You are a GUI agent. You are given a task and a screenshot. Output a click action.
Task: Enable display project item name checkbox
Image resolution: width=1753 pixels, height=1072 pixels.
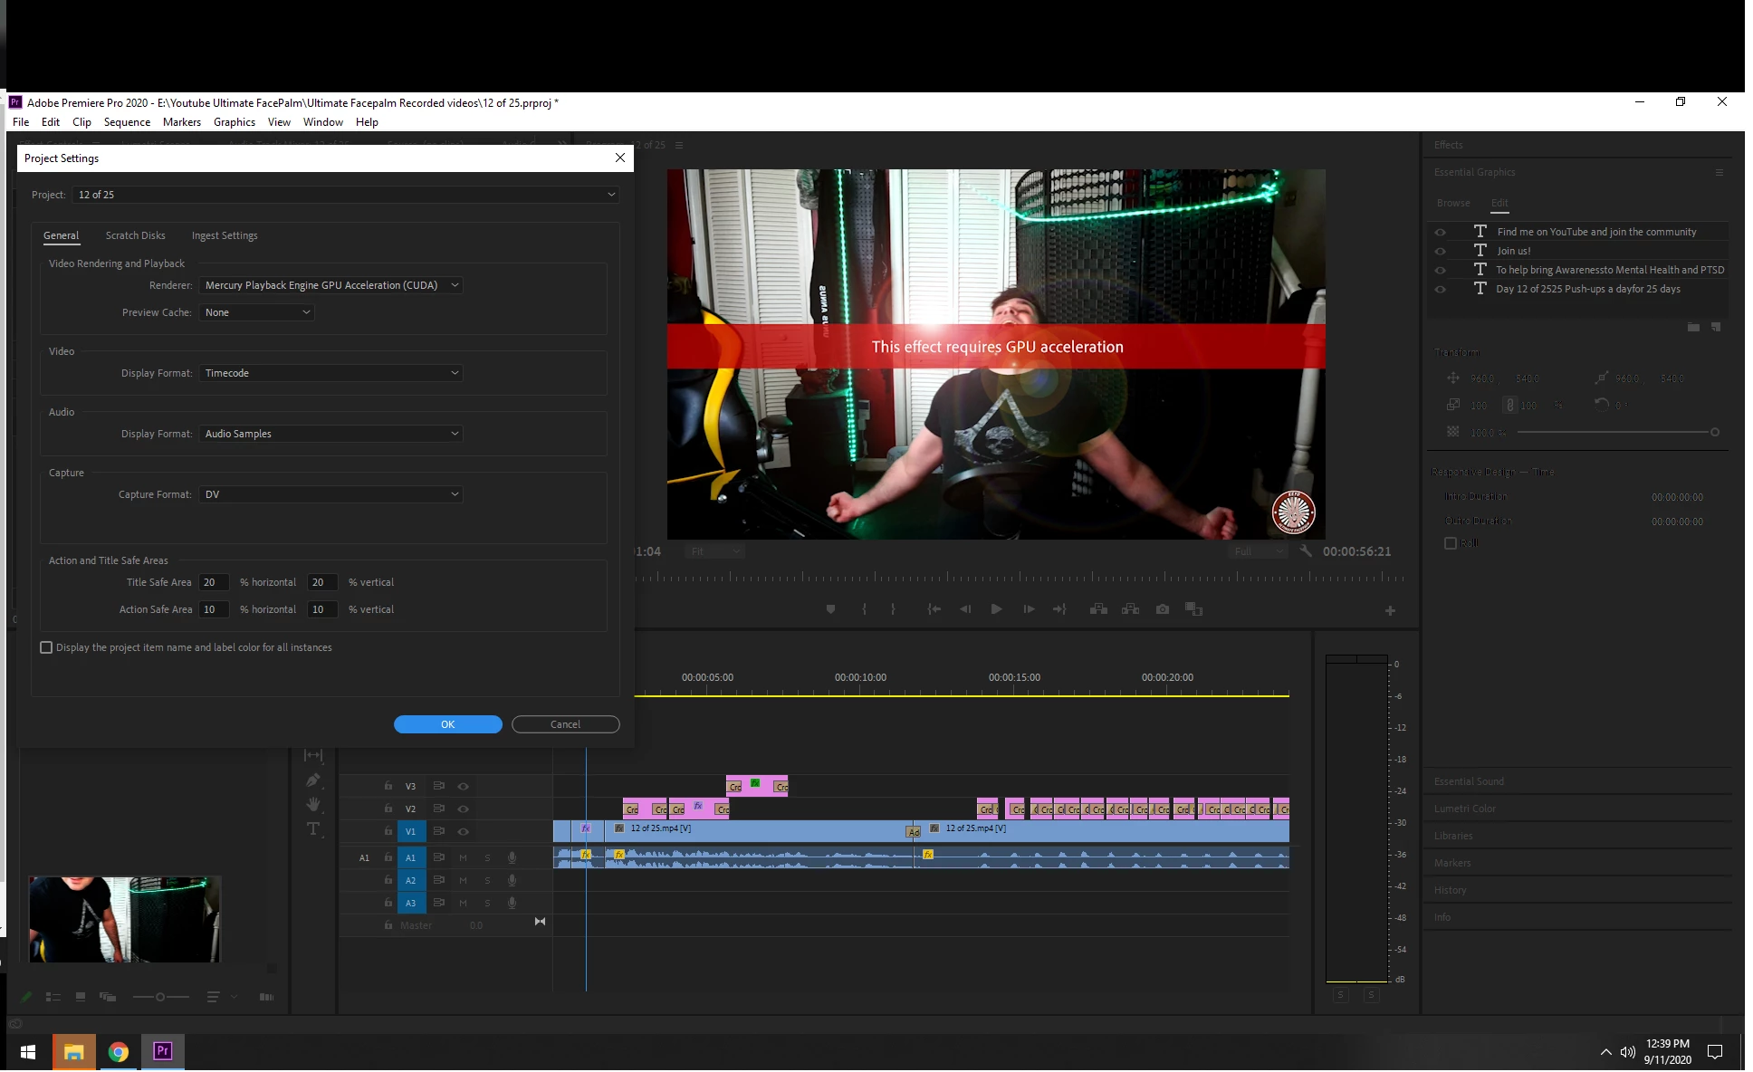point(46,647)
